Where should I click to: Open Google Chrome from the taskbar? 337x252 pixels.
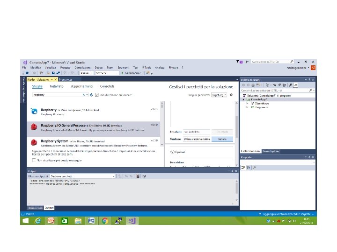click(x=105, y=221)
